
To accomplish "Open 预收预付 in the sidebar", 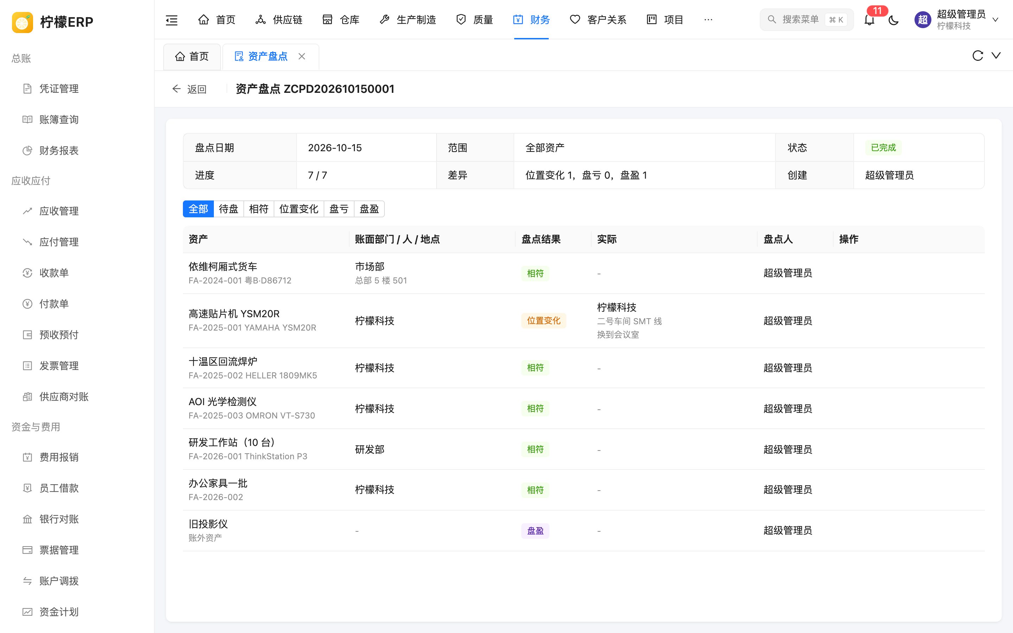I will (x=77, y=335).
